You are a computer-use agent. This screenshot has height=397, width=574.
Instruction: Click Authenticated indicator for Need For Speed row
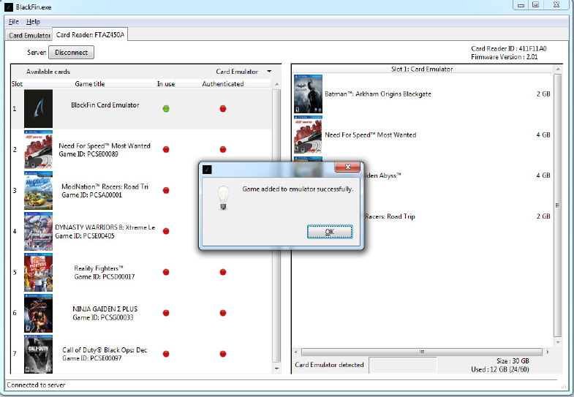tap(222, 149)
